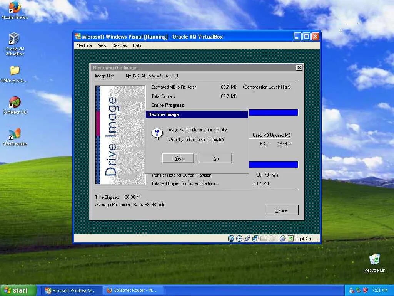Click Yes in the Restore Image dialog

178,158
